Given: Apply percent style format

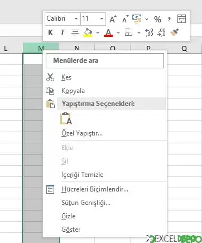Looking at the screenshot, I should point(157,19).
